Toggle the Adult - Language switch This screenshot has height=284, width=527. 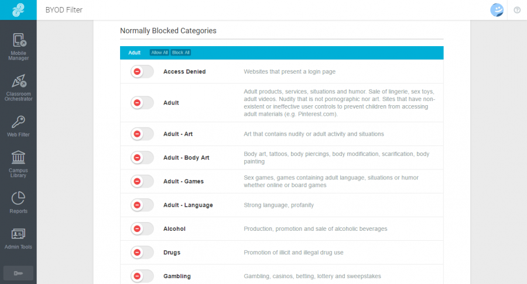pyautogui.click(x=142, y=205)
